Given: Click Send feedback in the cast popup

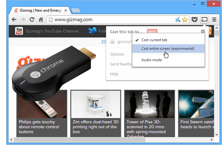Looking at the screenshot, I should click(x=121, y=64).
